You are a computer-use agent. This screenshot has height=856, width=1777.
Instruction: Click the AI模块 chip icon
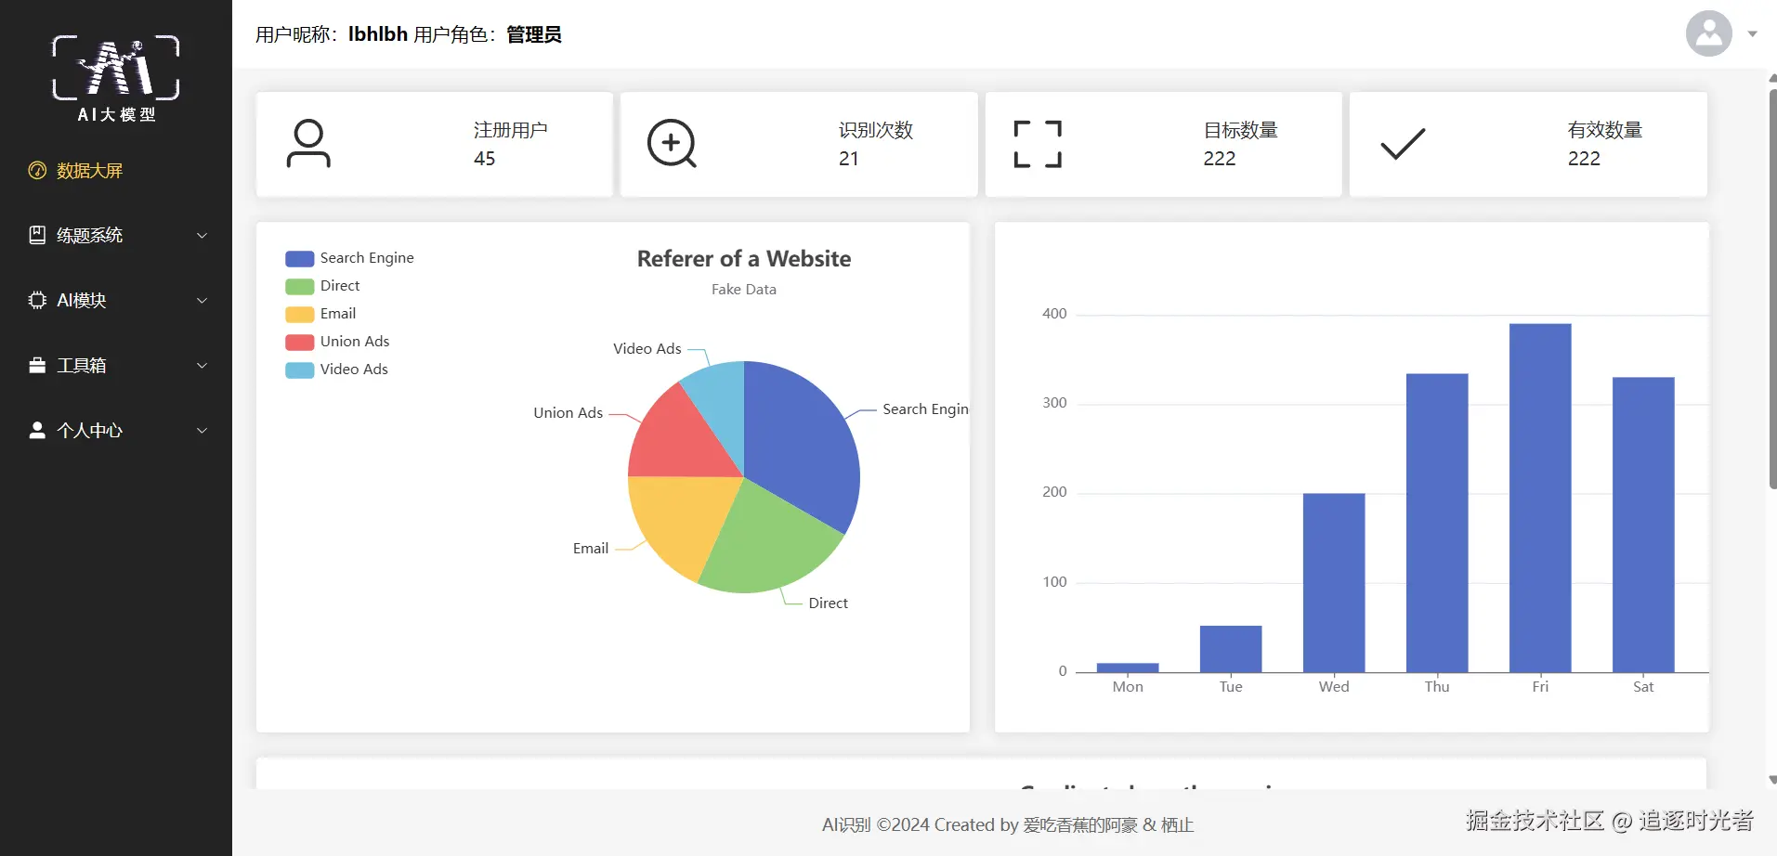tap(37, 300)
